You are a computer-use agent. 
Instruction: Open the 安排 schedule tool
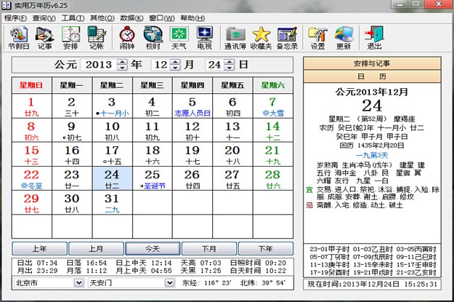[x=70, y=38]
